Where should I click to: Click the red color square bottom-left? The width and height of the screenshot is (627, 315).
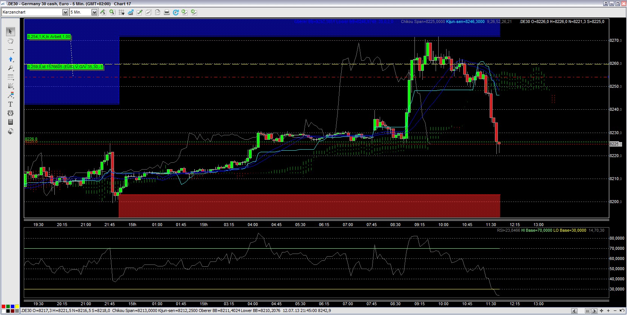pyautogui.click(x=3, y=307)
